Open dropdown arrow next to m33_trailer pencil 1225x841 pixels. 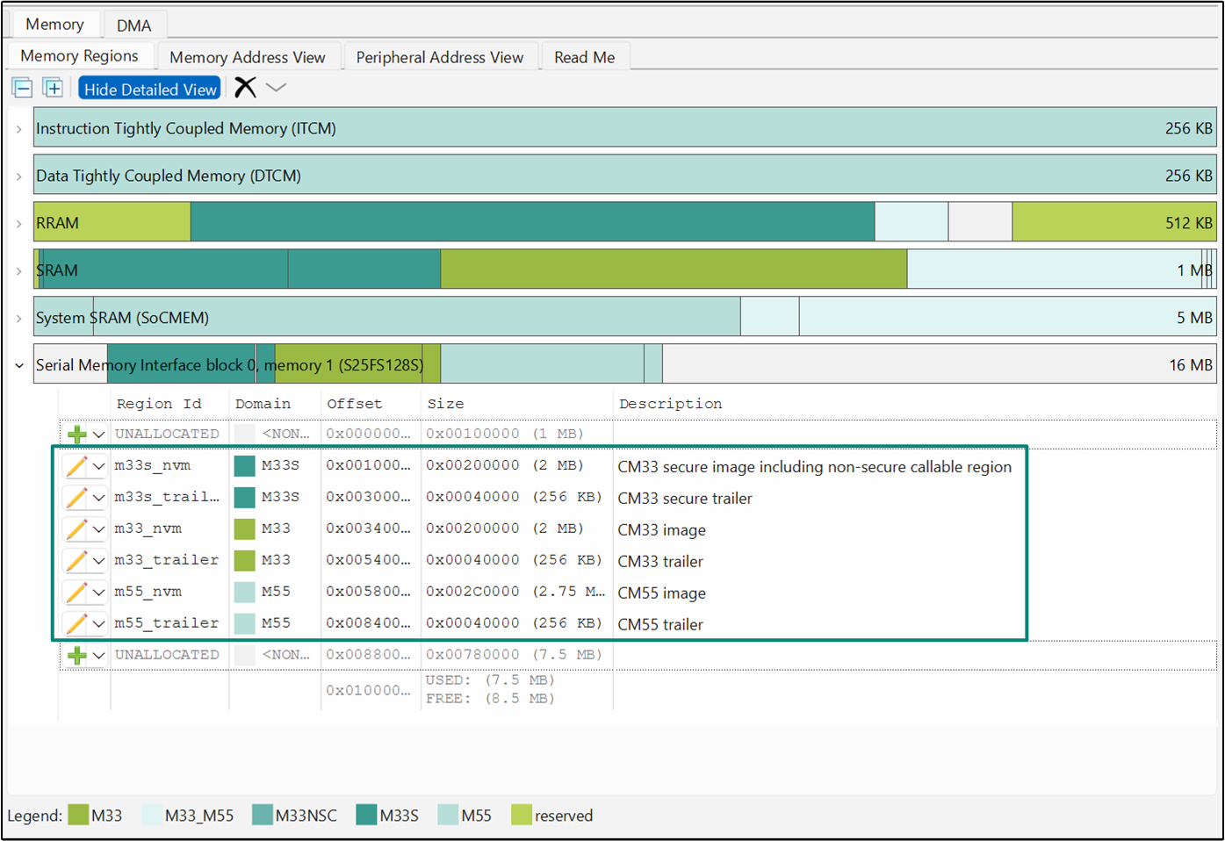click(x=99, y=561)
